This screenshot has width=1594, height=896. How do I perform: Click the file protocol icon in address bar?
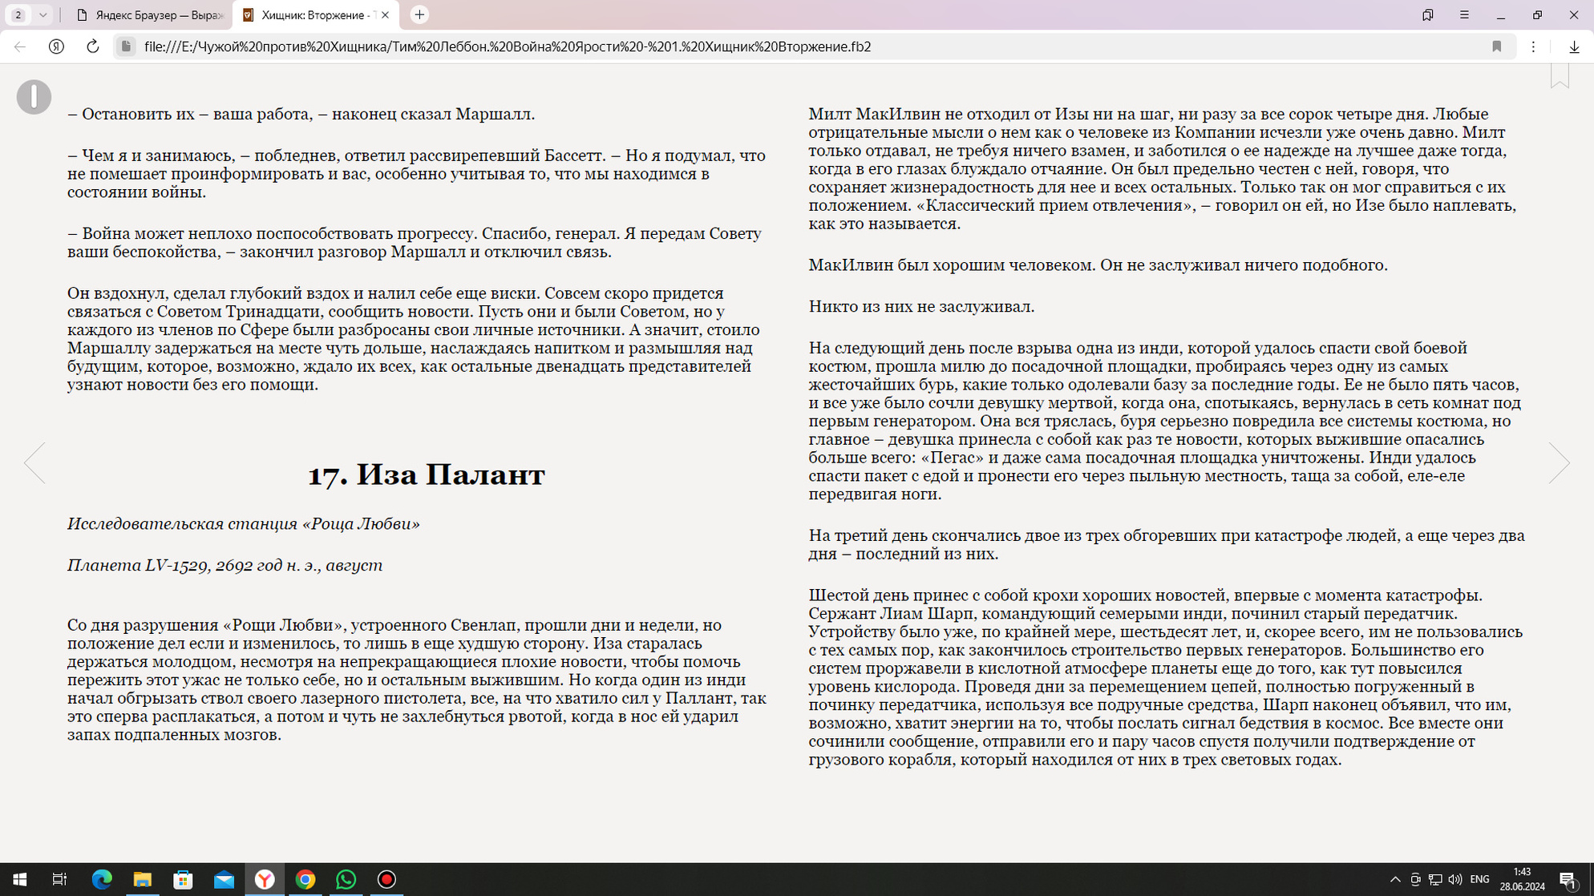pyautogui.click(x=126, y=46)
